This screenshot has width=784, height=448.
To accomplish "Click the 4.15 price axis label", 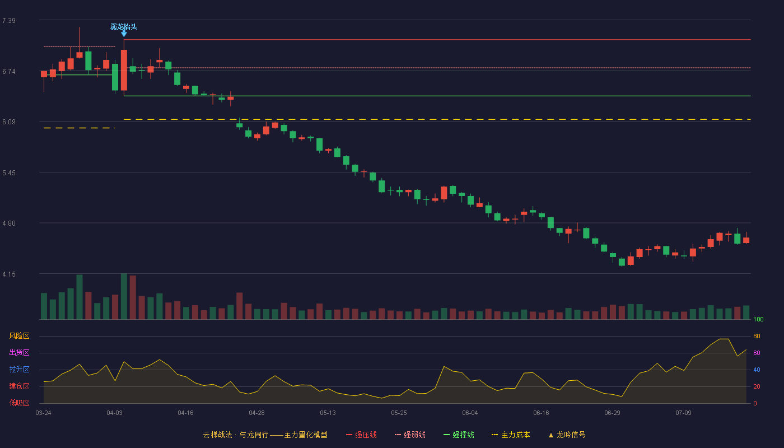I will point(8,274).
